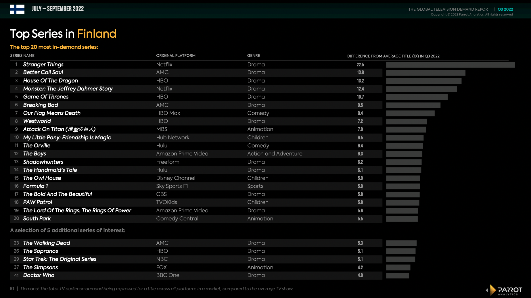
Task: Click the 'GENRE' column header
Action: point(254,55)
